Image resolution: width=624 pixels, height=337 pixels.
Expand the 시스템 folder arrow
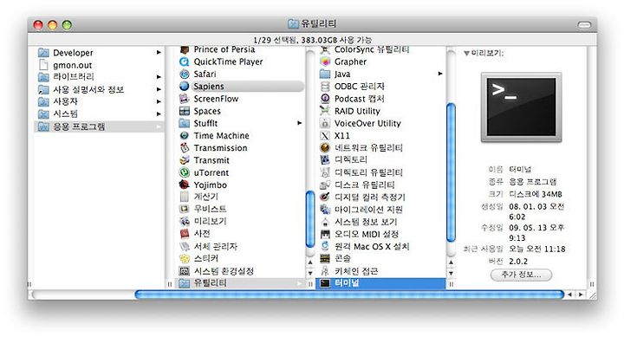159,113
